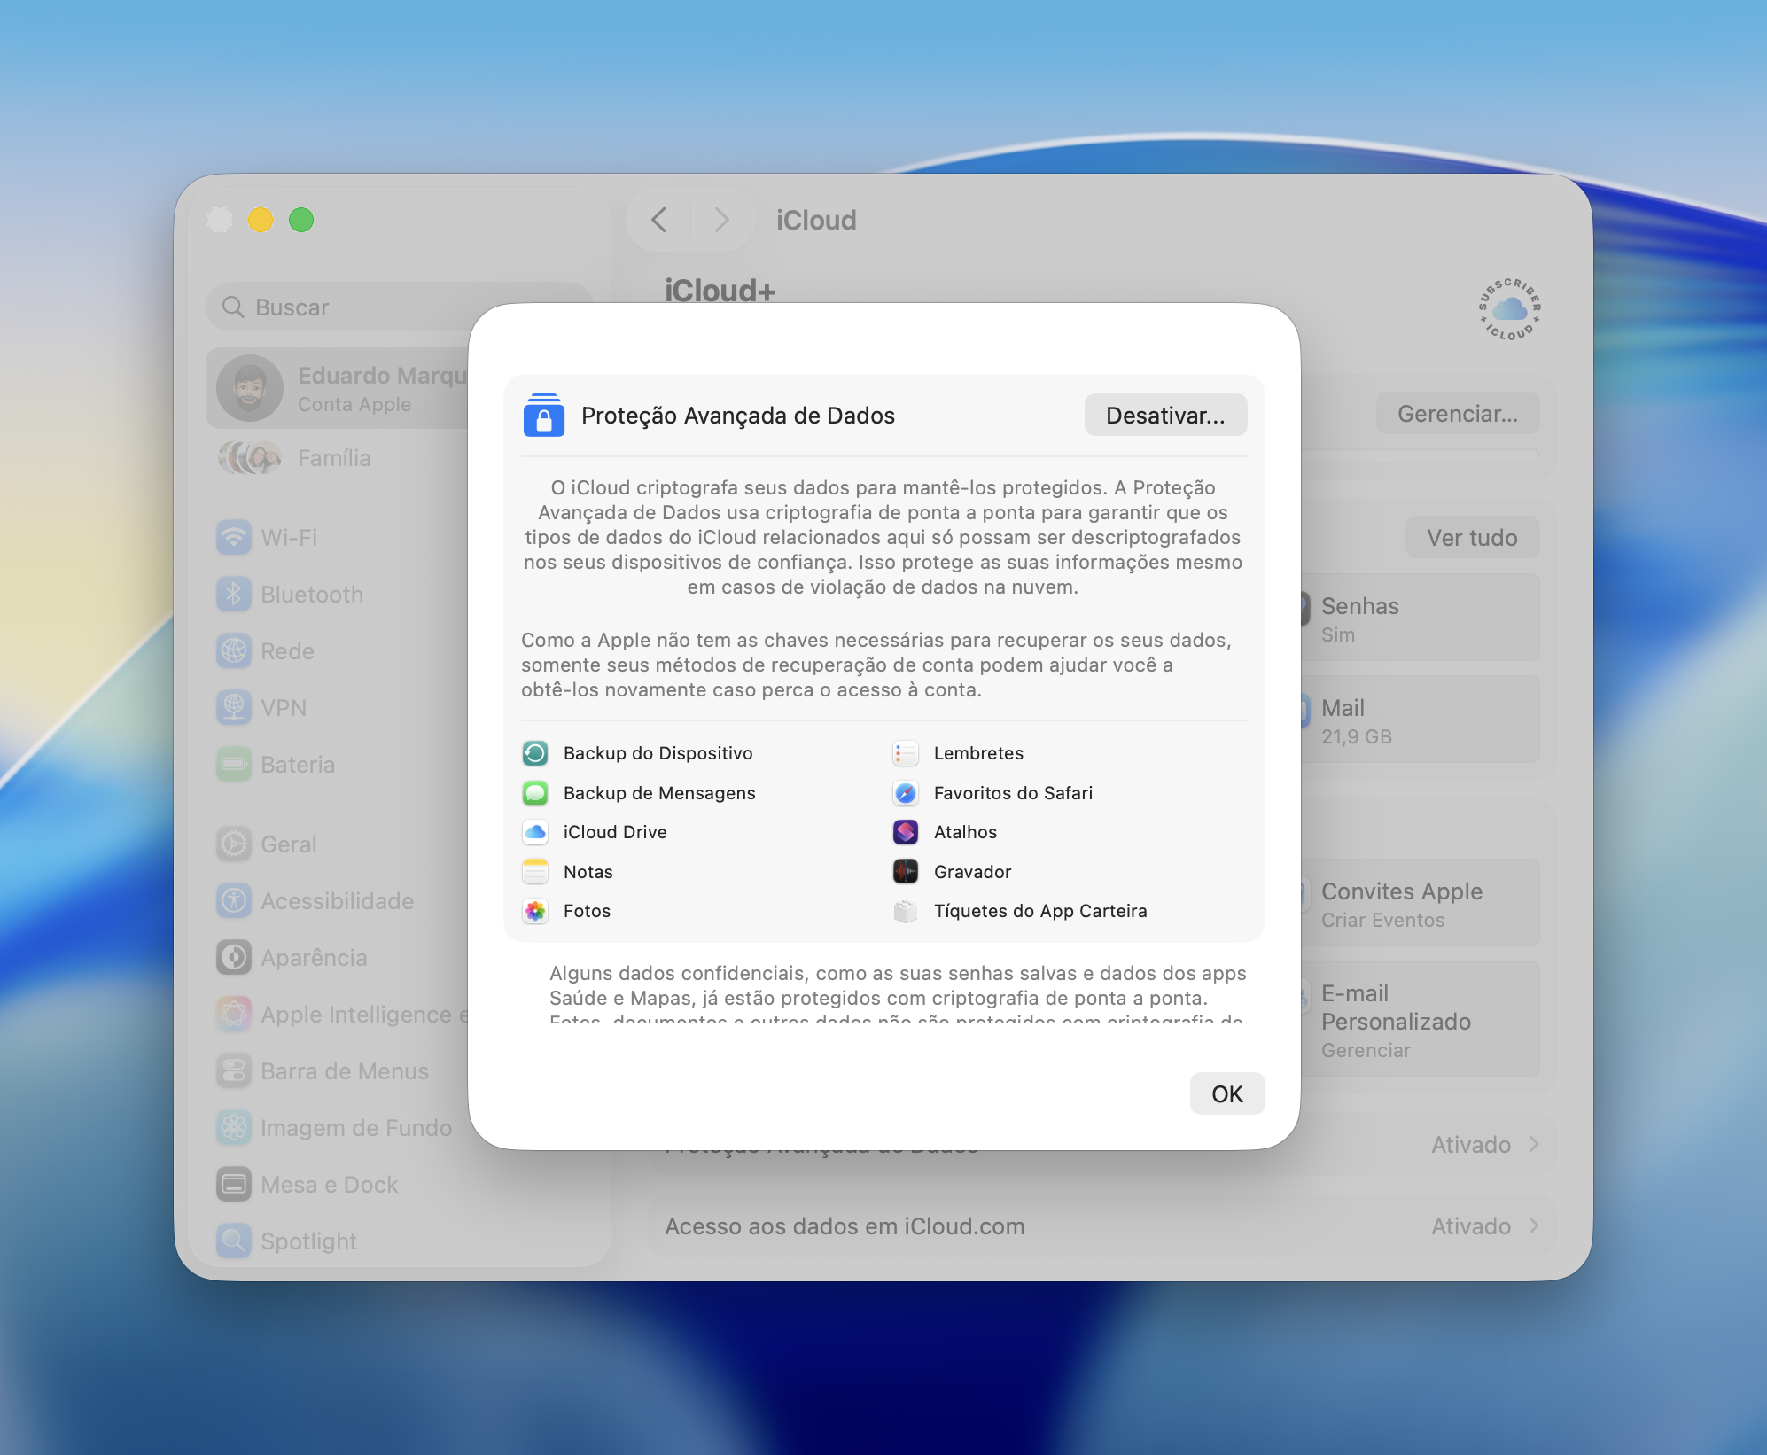
Task: Open the Senhas card
Action: tap(1420, 619)
